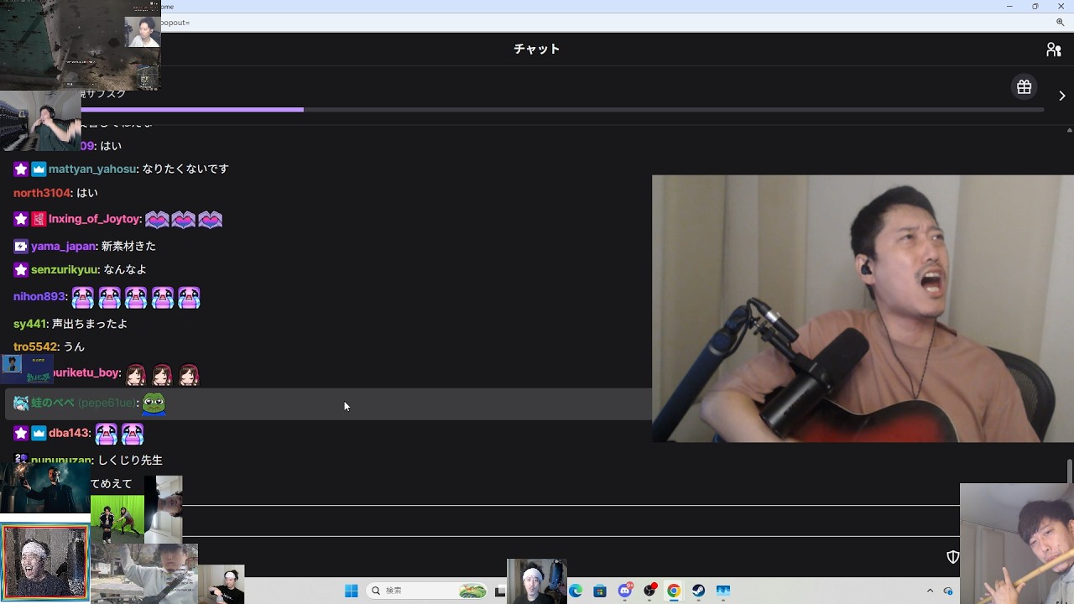
Task: Click the Windows taskbar search box
Action: click(x=428, y=591)
